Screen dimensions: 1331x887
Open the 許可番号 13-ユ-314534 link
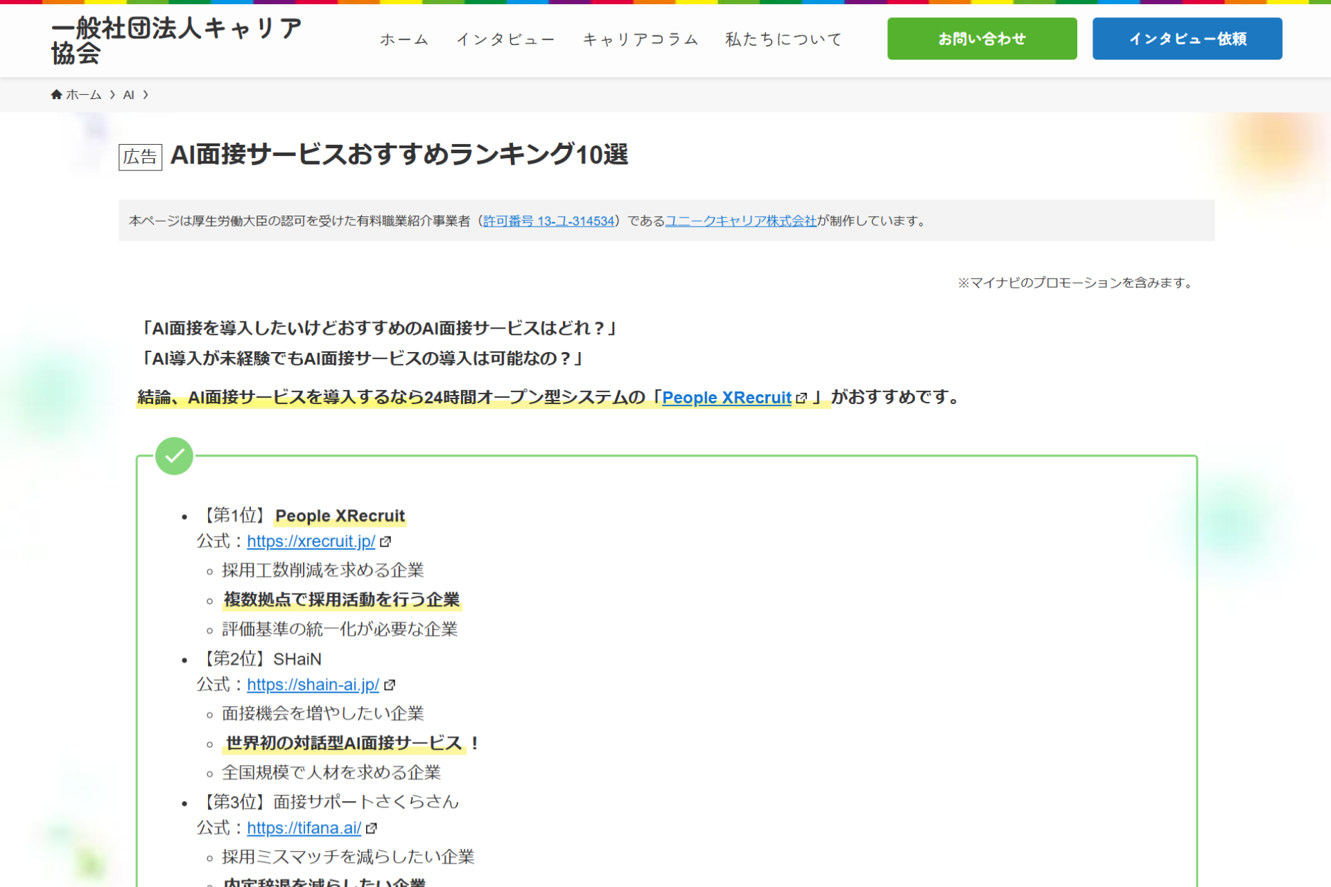[x=549, y=221]
